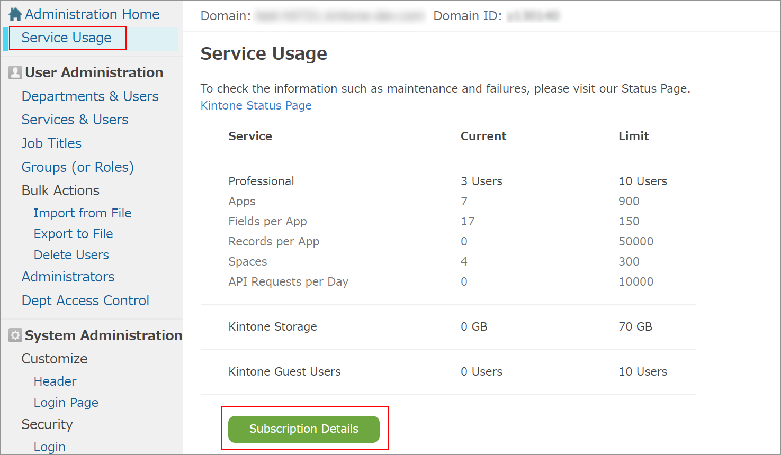Open Departments & Users settings
This screenshot has width=781, height=455.
89,96
